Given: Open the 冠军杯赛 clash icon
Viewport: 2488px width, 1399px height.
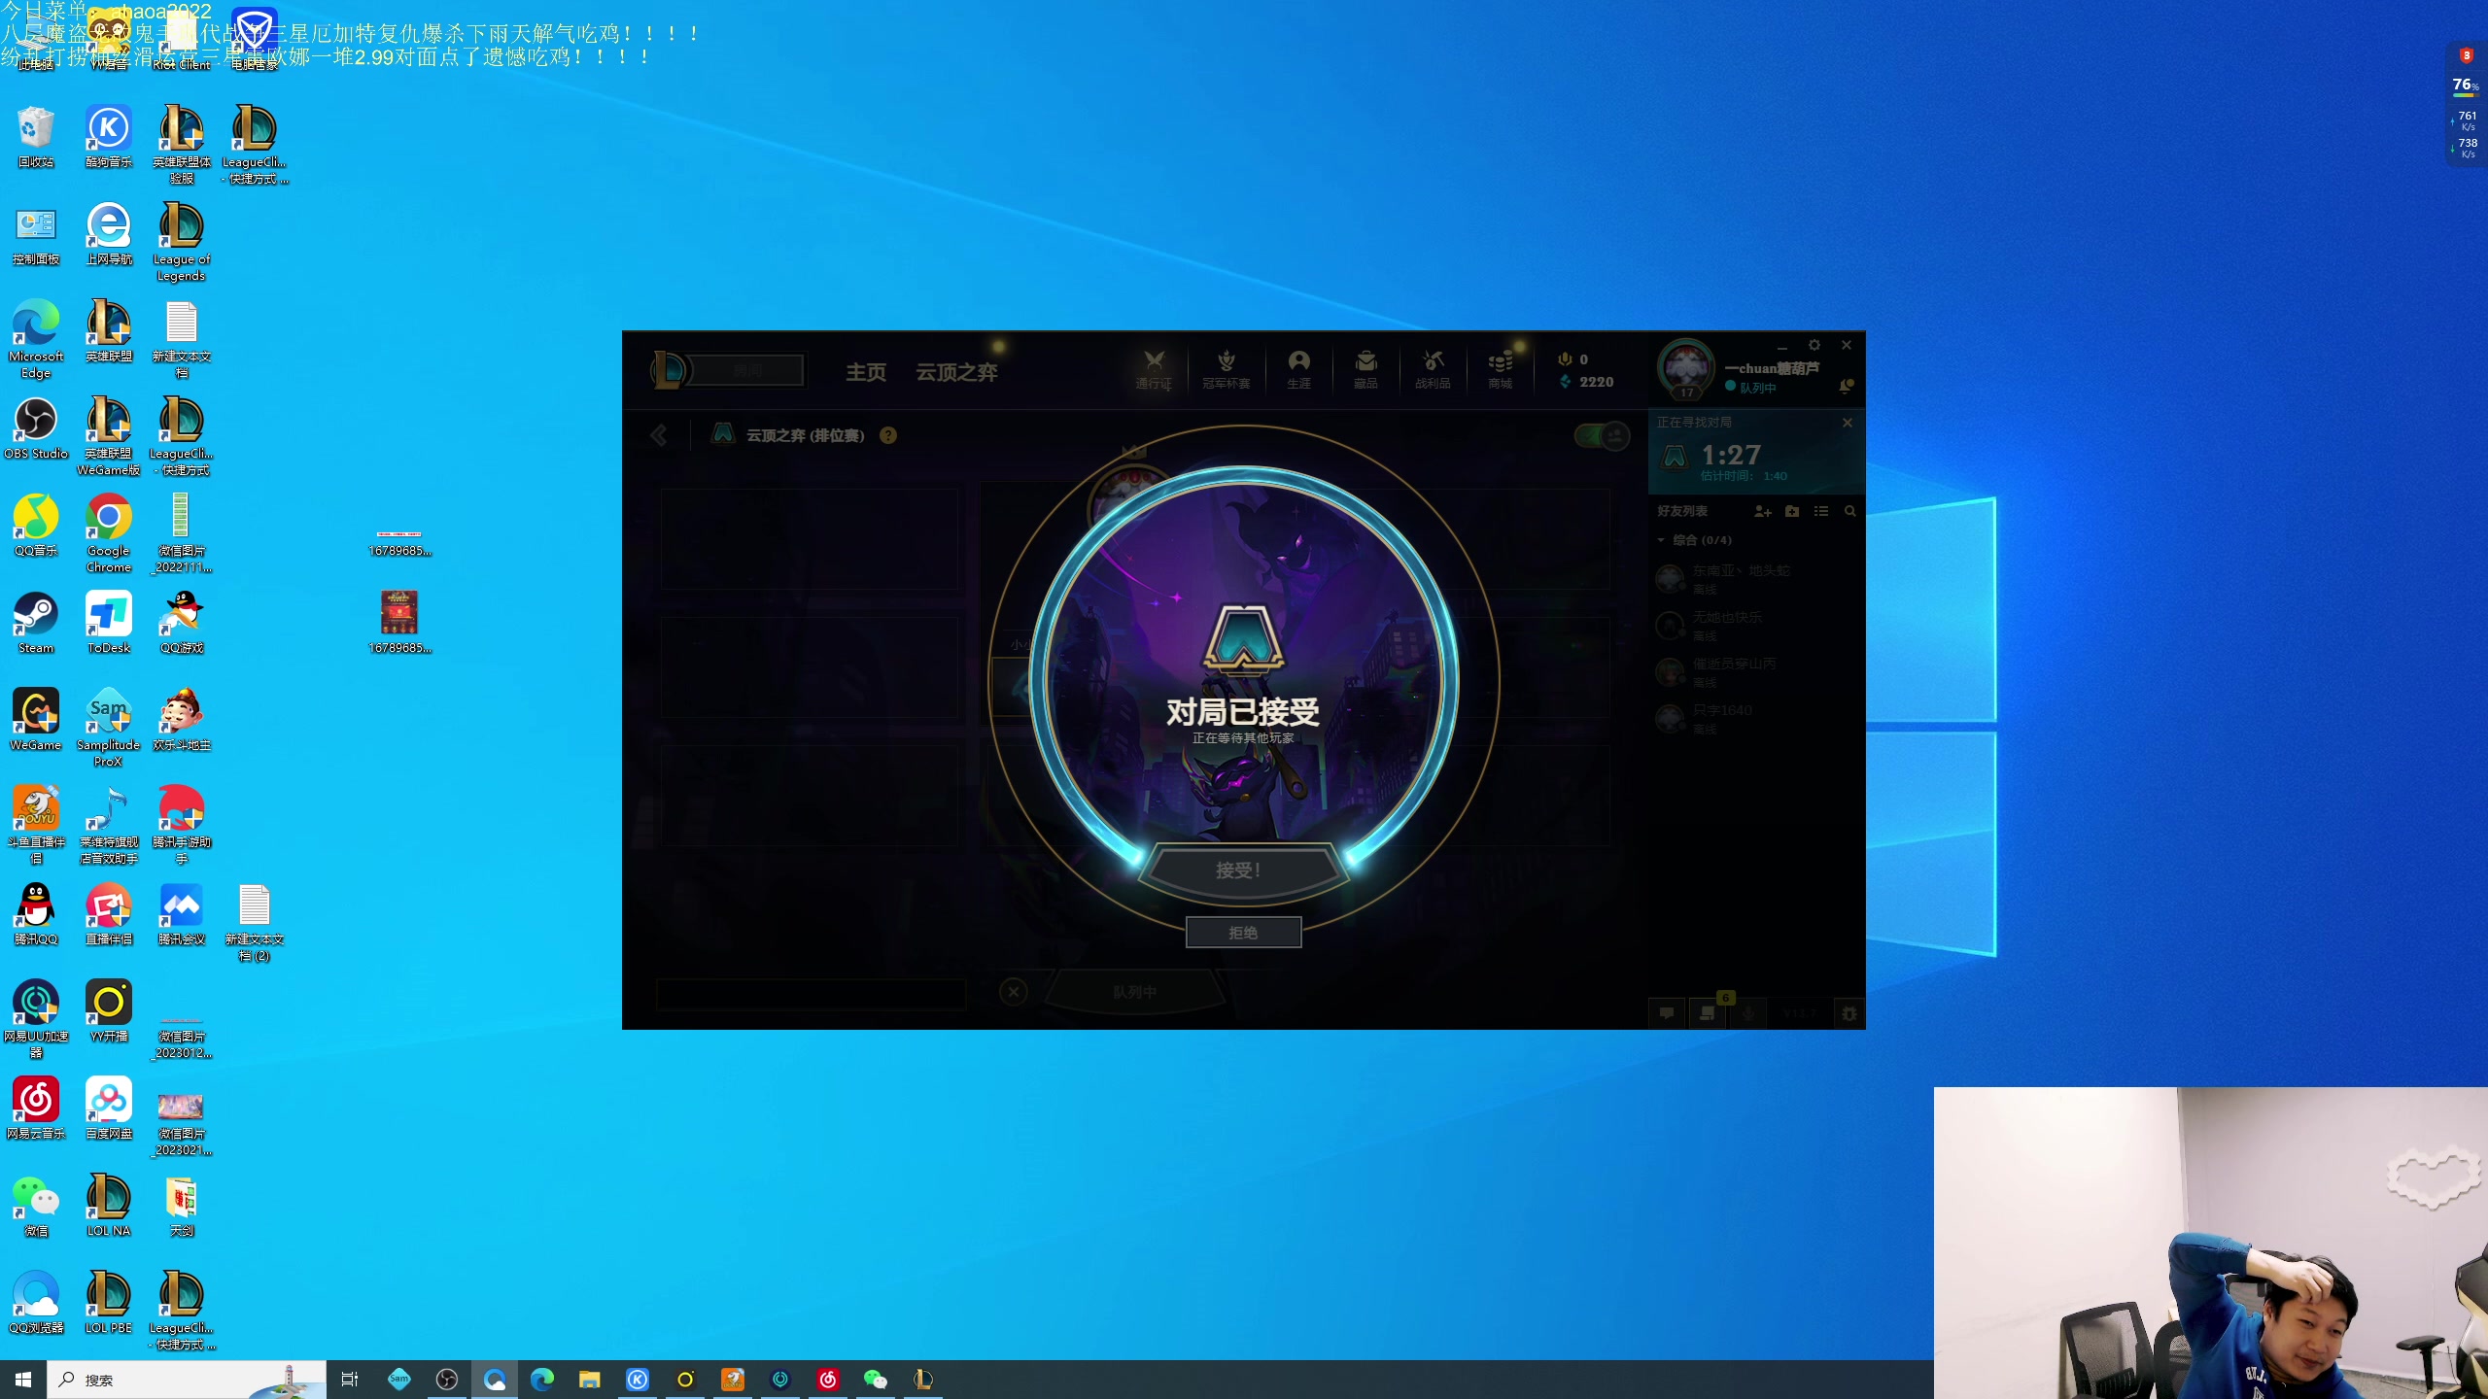Looking at the screenshot, I should click(x=1227, y=370).
